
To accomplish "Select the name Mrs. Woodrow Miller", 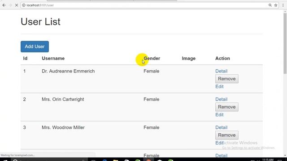I will [63, 127].
